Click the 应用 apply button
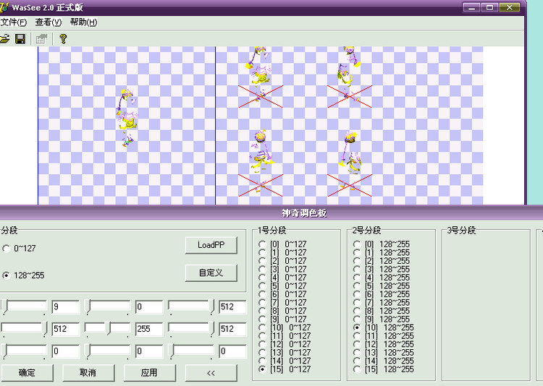The height and width of the screenshot is (386, 543). click(x=149, y=372)
